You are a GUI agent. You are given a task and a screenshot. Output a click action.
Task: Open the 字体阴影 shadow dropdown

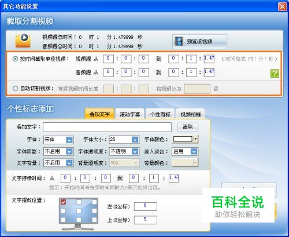[x=58, y=151]
